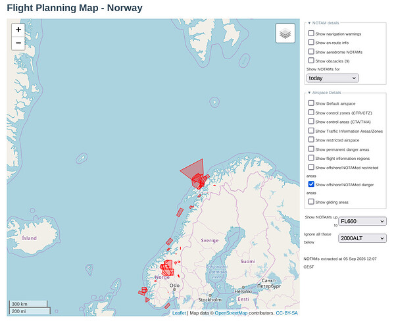Open the CC-BY-SA license link

[x=287, y=313]
